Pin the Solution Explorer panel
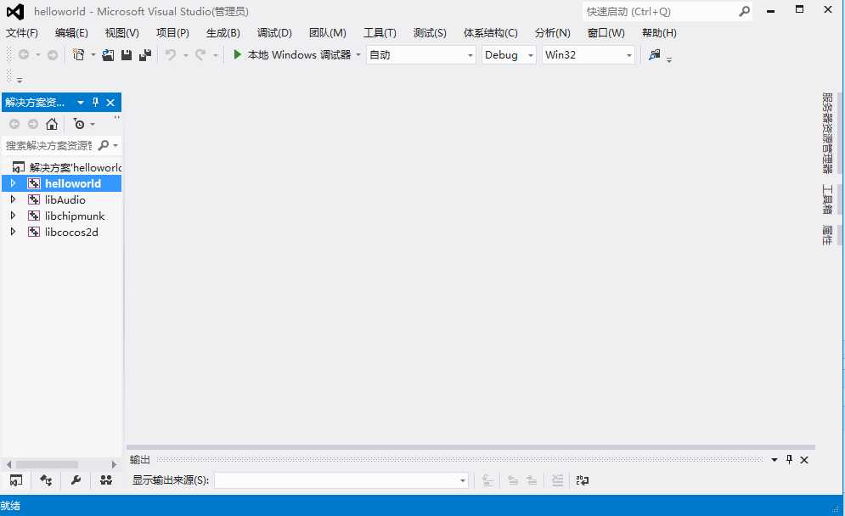Viewport: 845px width, 516px height. pyautogui.click(x=95, y=103)
